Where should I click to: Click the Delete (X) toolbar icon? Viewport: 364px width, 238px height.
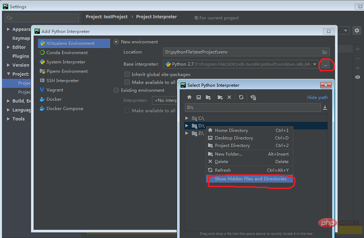(229, 98)
